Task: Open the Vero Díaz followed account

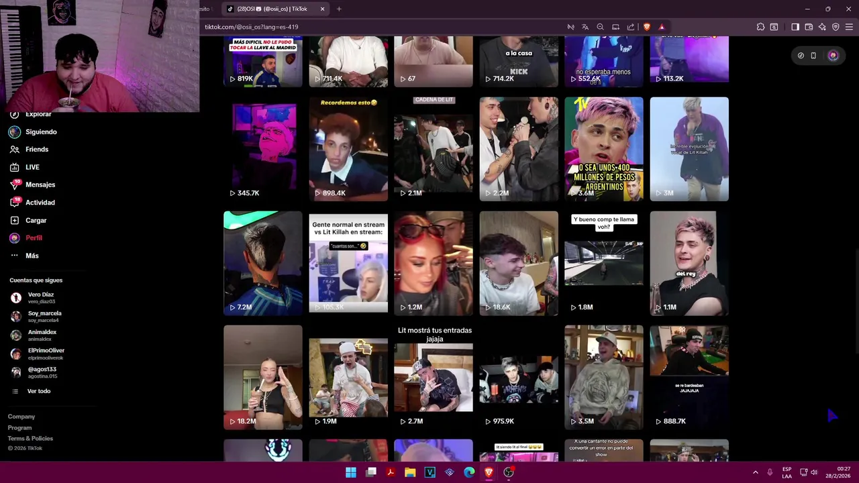Action: (x=40, y=298)
